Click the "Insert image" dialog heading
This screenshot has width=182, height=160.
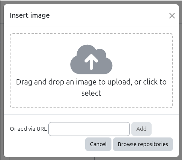pos(30,15)
